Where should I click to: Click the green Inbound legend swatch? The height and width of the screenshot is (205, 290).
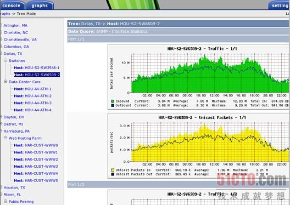(113, 101)
